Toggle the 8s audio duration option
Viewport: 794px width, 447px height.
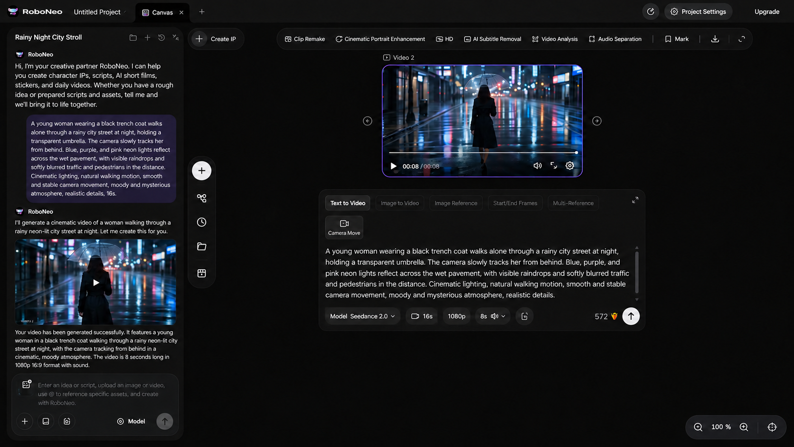click(493, 316)
